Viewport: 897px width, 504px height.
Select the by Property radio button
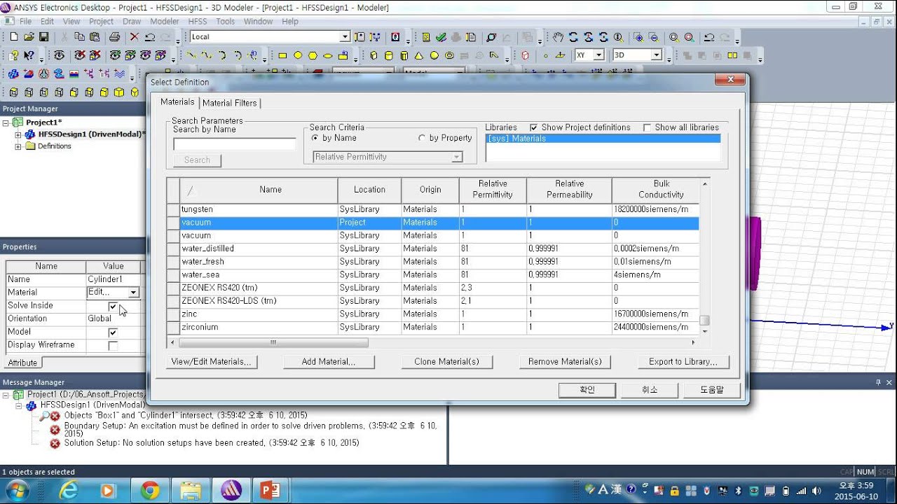(422, 138)
